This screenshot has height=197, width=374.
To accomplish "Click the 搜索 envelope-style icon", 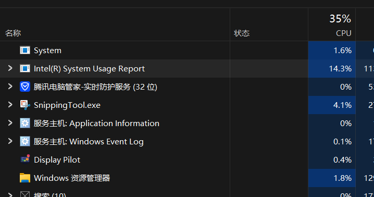I will tap(25, 194).
